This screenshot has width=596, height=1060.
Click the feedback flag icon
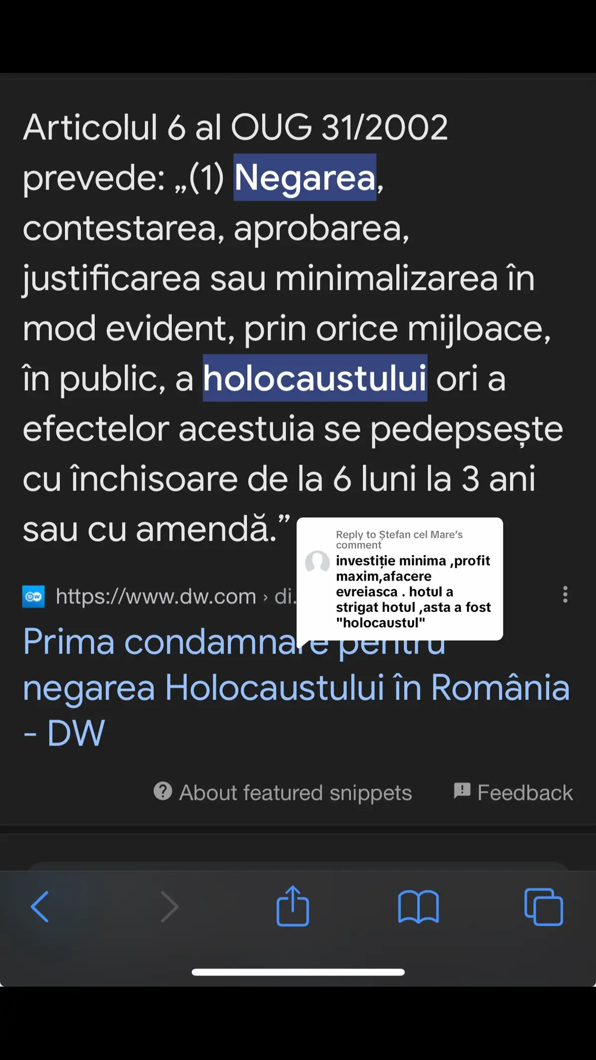462,790
